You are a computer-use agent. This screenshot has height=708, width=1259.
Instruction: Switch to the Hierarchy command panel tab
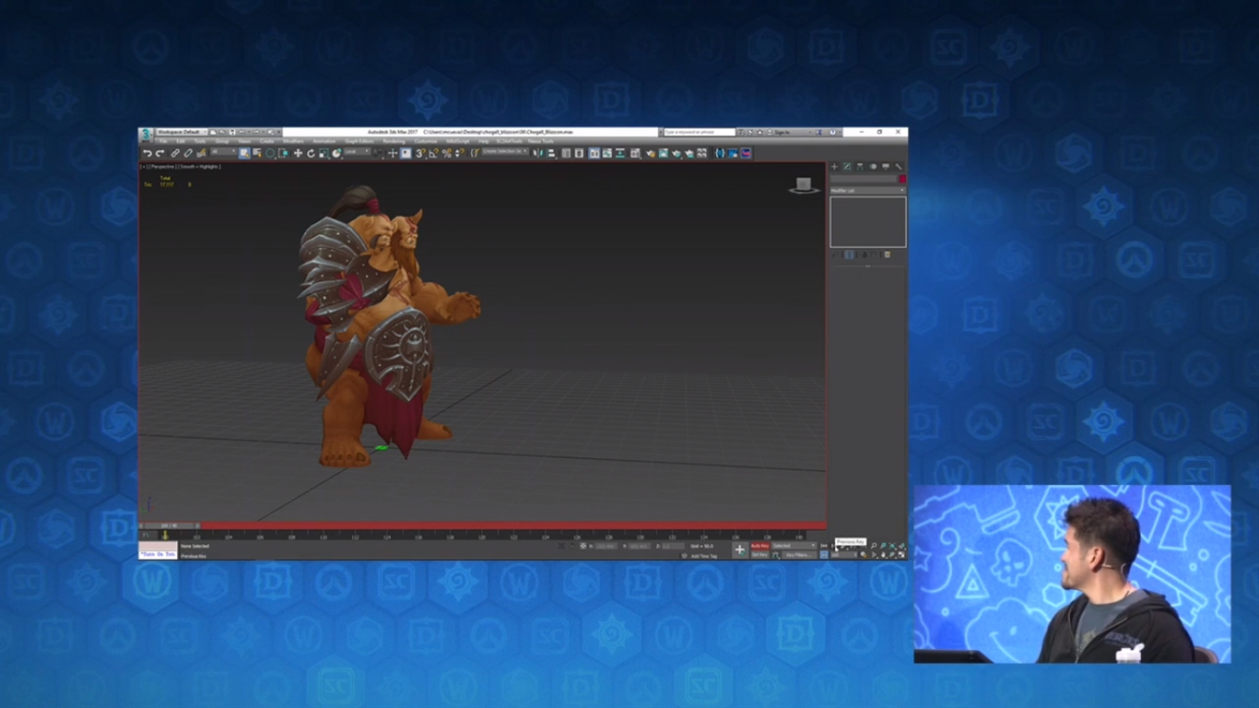tap(860, 166)
